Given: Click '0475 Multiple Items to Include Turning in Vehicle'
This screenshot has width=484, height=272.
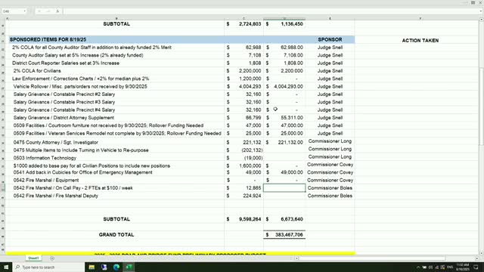Looking at the screenshot, I should (x=81, y=150).
